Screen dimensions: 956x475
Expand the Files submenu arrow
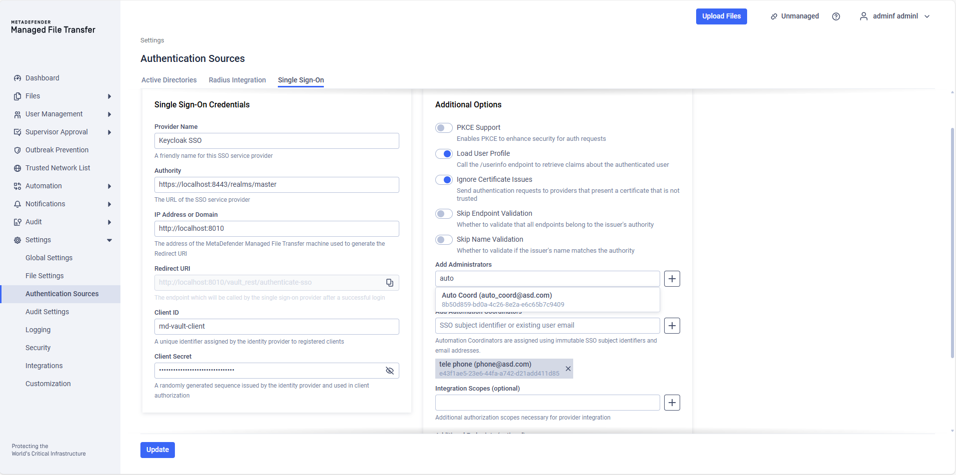[109, 96]
